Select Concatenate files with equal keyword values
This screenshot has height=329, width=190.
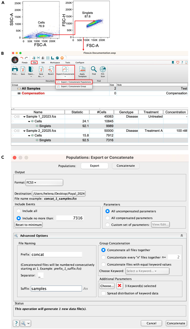pos(103,264)
